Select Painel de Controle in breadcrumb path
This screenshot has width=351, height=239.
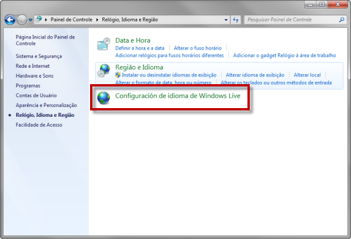[72, 19]
